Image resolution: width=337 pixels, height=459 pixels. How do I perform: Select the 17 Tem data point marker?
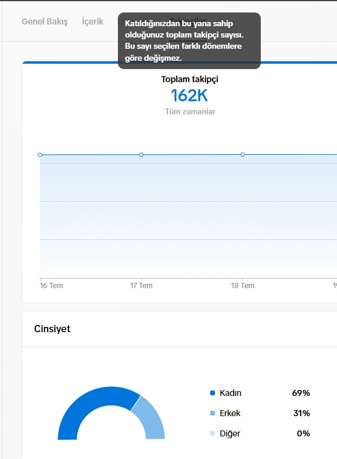pyautogui.click(x=141, y=154)
